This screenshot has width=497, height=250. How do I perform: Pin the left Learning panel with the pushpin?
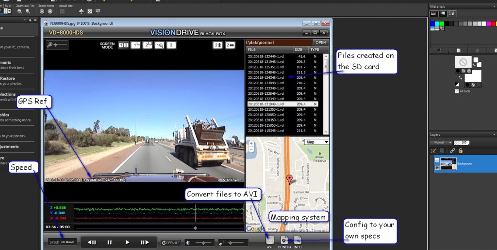point(30,20)
